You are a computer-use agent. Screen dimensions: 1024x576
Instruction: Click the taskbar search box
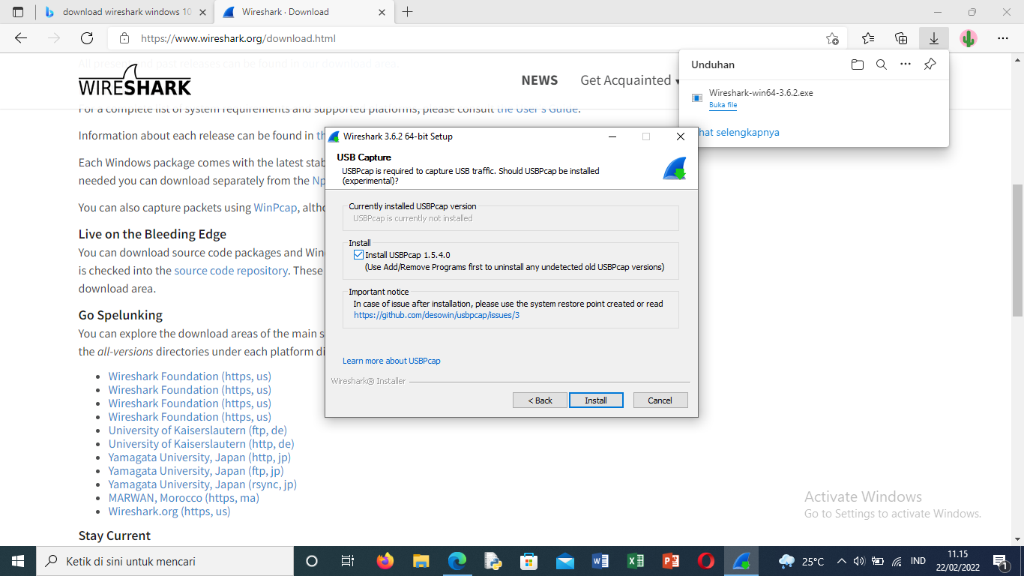165,561
